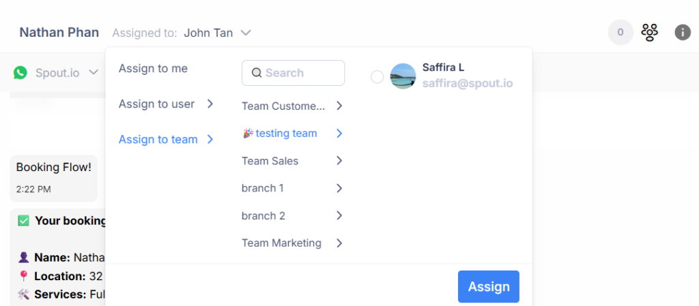699x306 pixels.
Task: Expand the Team Sales chevron
Action: click(x=339, y=161)
